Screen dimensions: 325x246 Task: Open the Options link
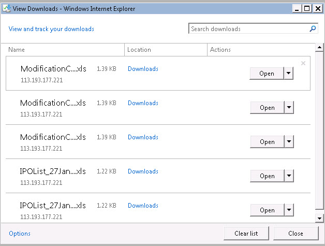click(x=20, y=234)
